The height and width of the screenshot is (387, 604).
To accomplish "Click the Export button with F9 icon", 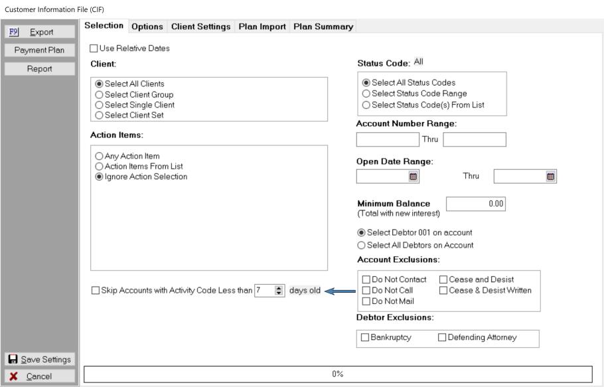I will tap(40, 32).
